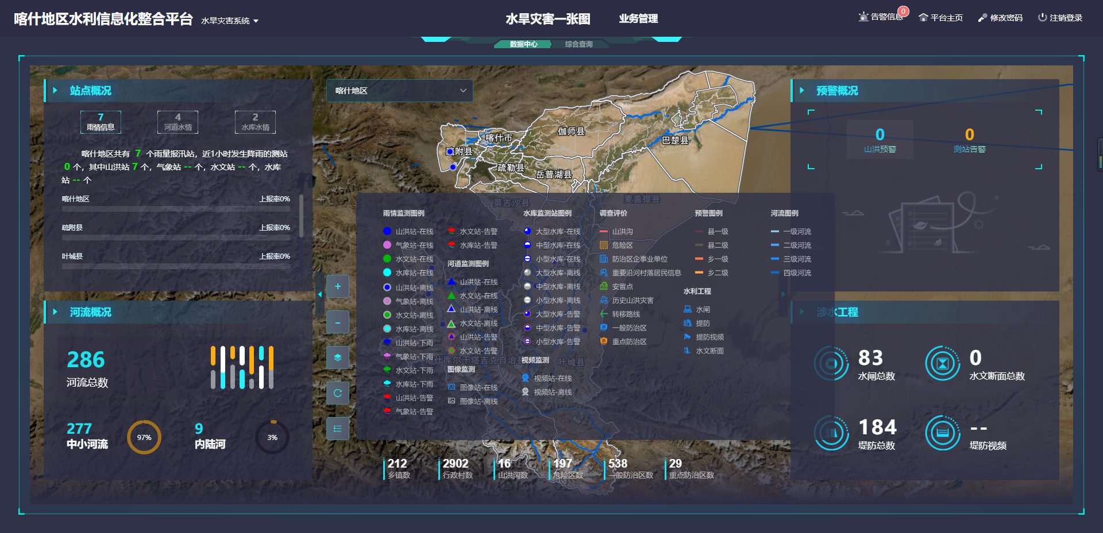Click the 注销登录 power icon
The width and height of the screenshot is (1103, 533).
tap(1042, 18)
